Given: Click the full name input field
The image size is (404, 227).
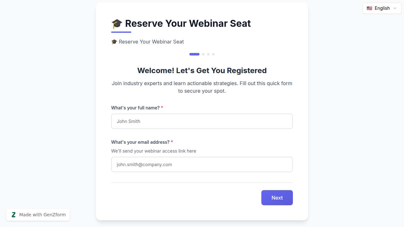Looking at the screenshot, I should click(x=202, y=121).
